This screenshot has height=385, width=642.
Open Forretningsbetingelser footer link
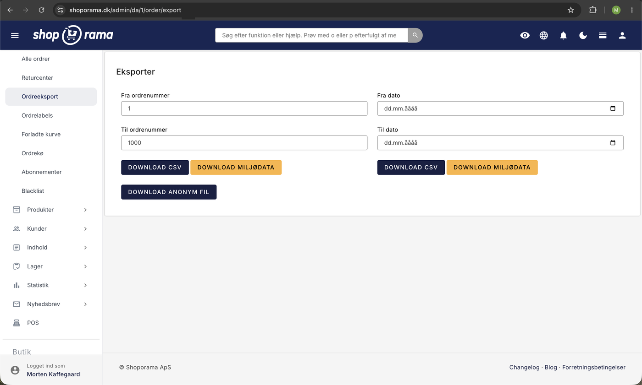pyautogui.click(x=594, y=367)
